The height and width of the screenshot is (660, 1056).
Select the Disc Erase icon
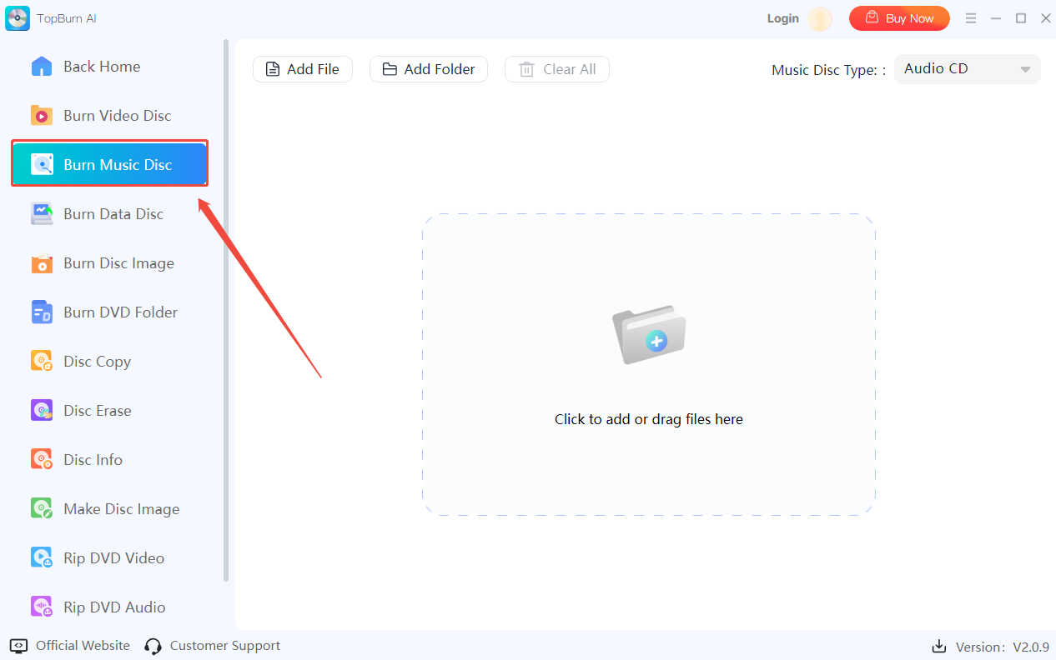(x=42, y=411)
